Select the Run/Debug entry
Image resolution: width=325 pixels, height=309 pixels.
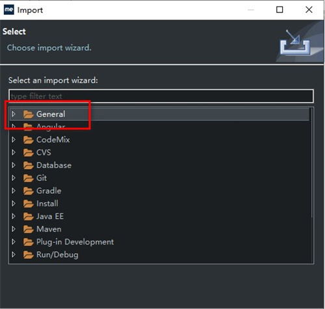pos(57,255)
